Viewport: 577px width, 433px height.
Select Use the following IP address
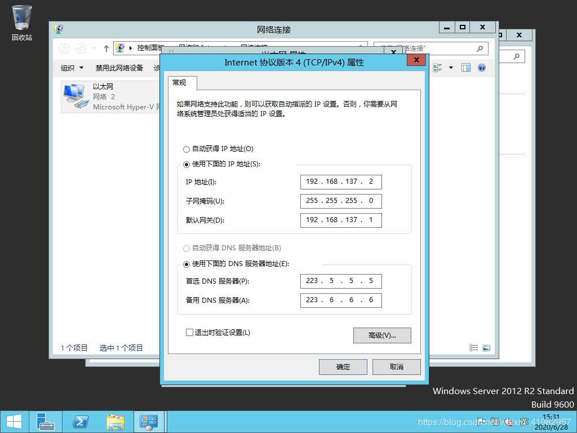click(186, 164)
